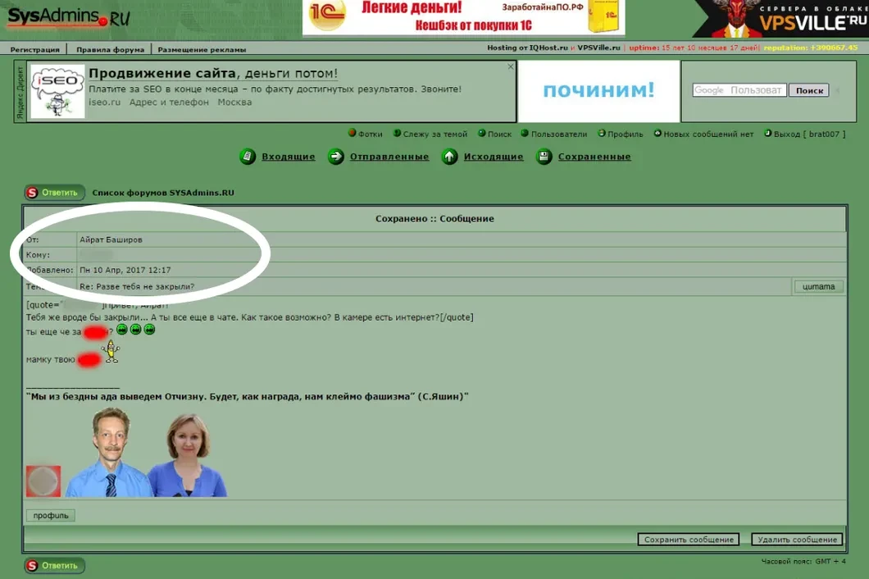Click the Поиск forum search icon

[482, 134]
